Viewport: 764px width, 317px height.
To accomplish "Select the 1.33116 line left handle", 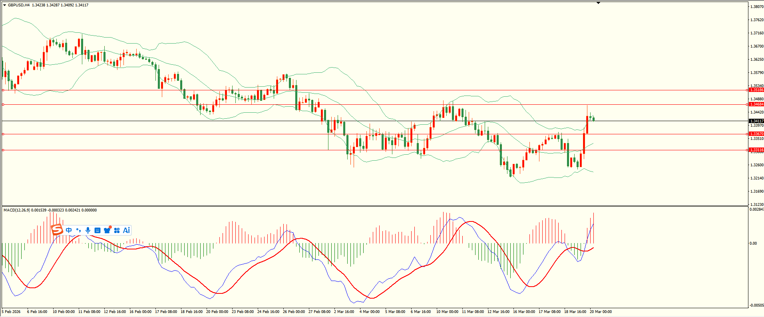I will [x=3, y=150].
